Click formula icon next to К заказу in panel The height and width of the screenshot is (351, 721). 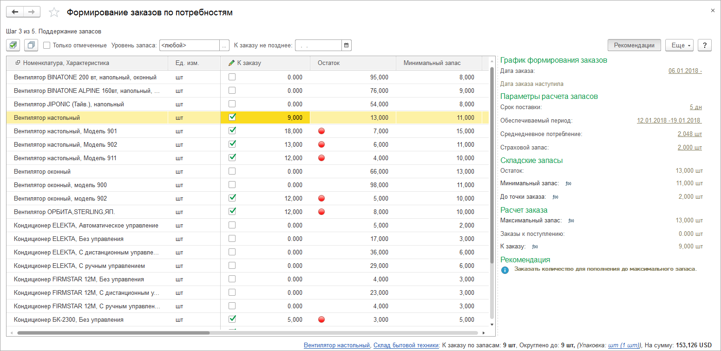pyautogui.click(x=535, y=247)
